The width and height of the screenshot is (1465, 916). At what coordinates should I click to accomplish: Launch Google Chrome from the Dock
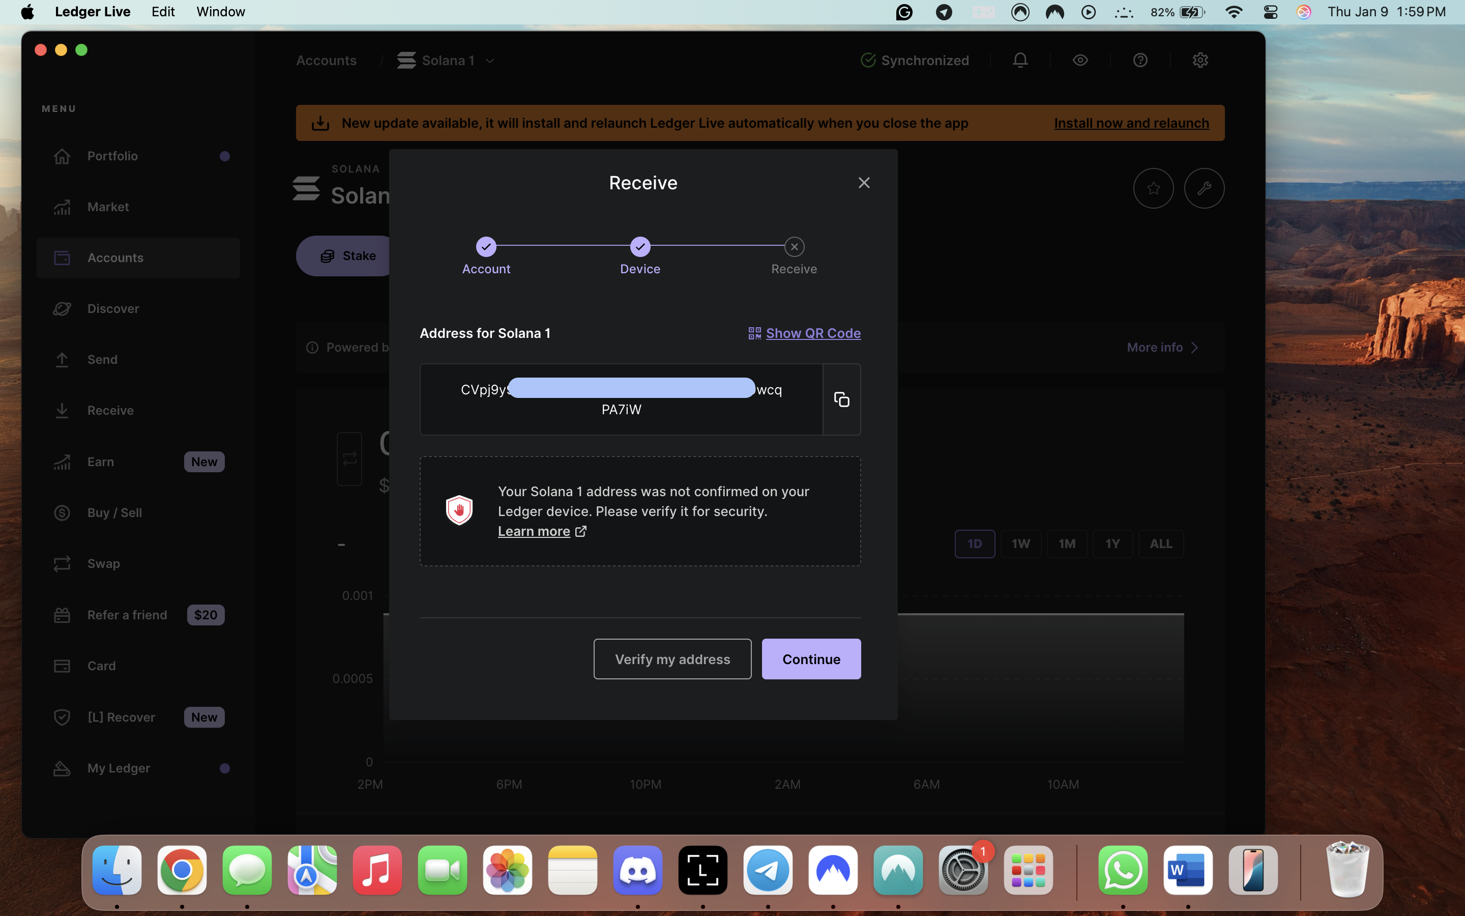(x=182, y=871)
